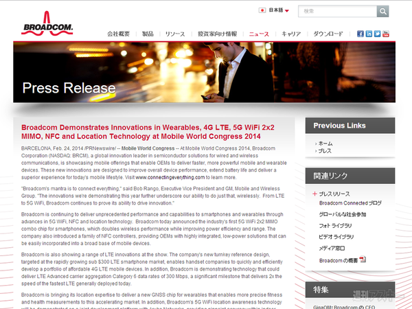Open the プレスリリース link
The width and height of the screenshot is (412, 309).
click(334, 194)
